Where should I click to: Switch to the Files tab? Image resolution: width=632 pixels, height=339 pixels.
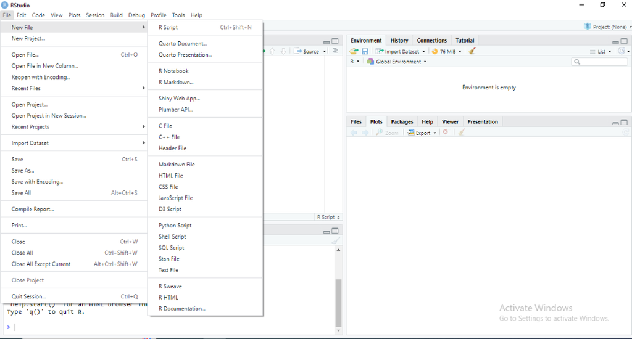356,121
